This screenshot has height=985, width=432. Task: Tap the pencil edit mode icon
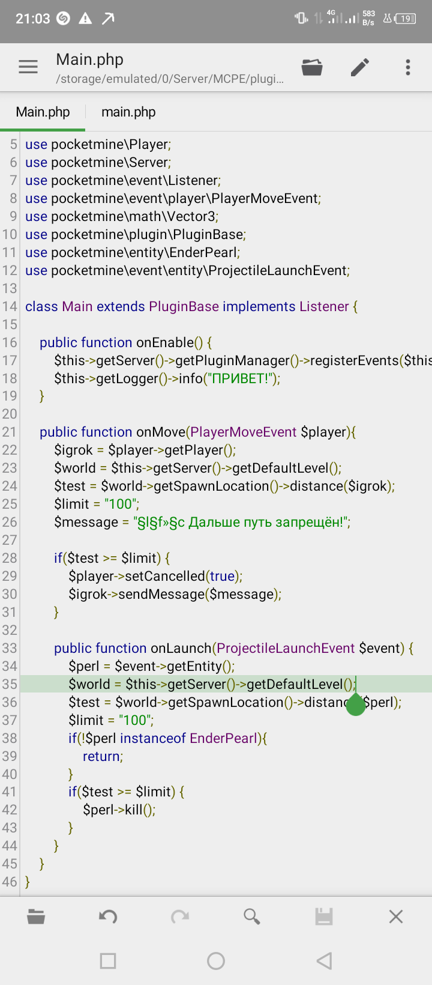tap(360, 67)
